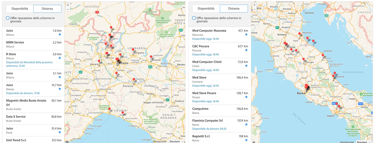Screen dimensions: 374x143
Task: Open Med Computer Macerata 'Disponibile oggi, 16:40'
Action: (205, 39)
